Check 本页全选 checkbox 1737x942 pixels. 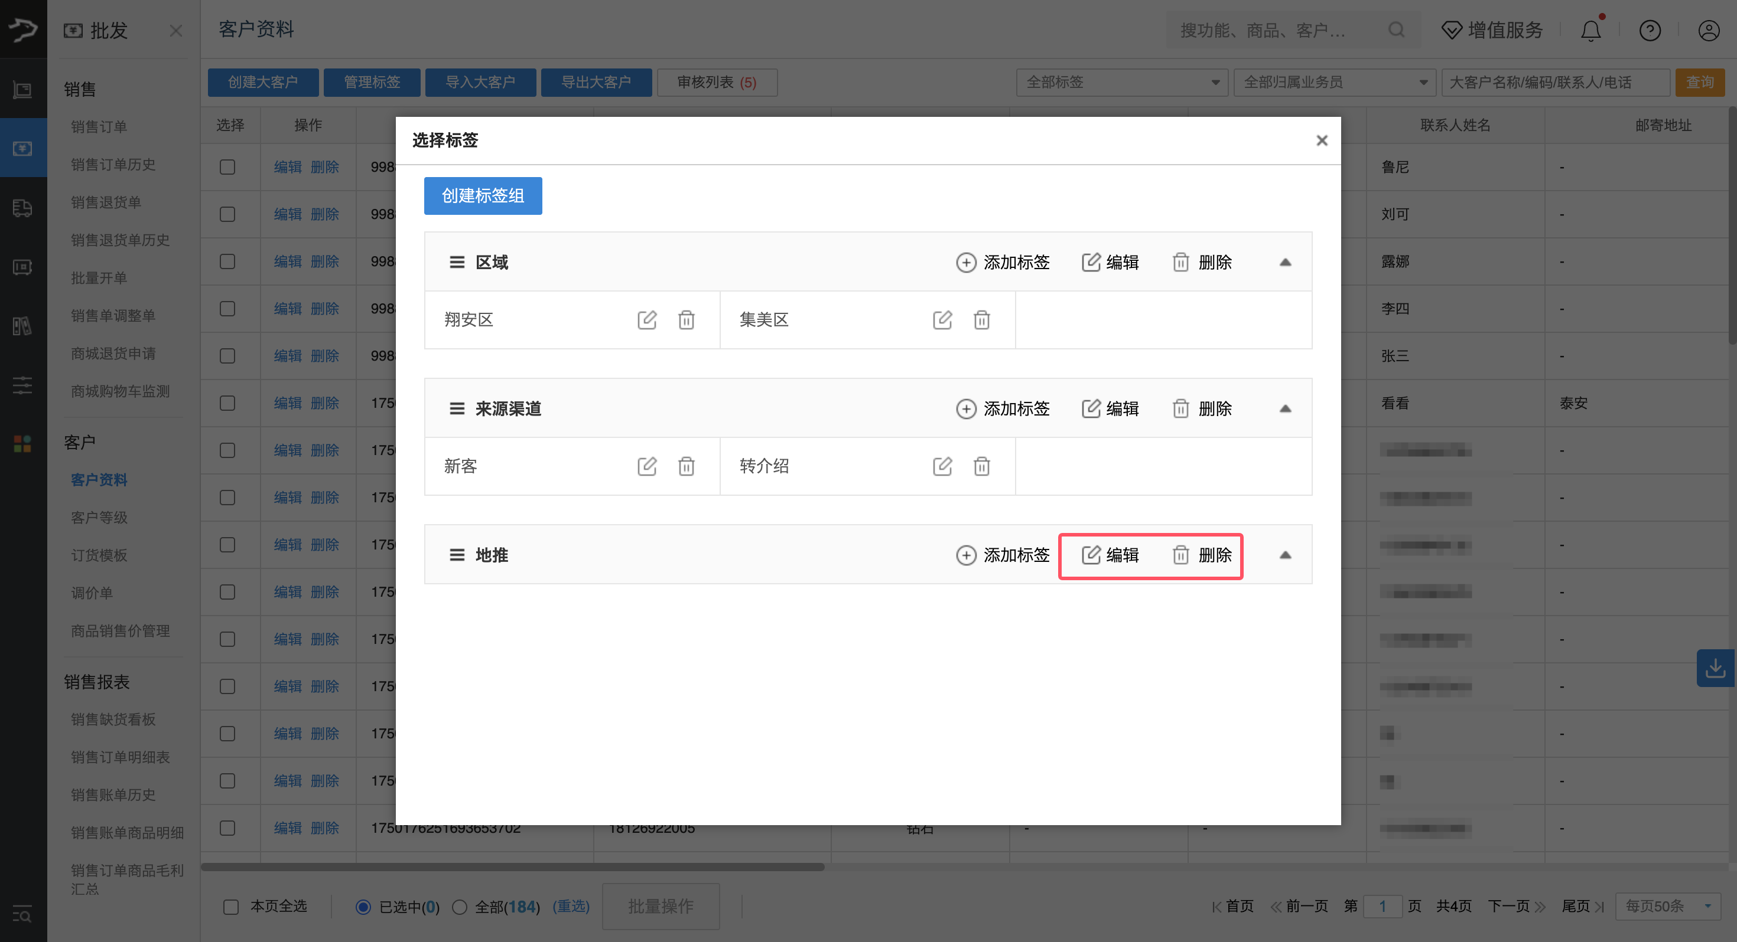pyautogui.click(x=231, y=906)
